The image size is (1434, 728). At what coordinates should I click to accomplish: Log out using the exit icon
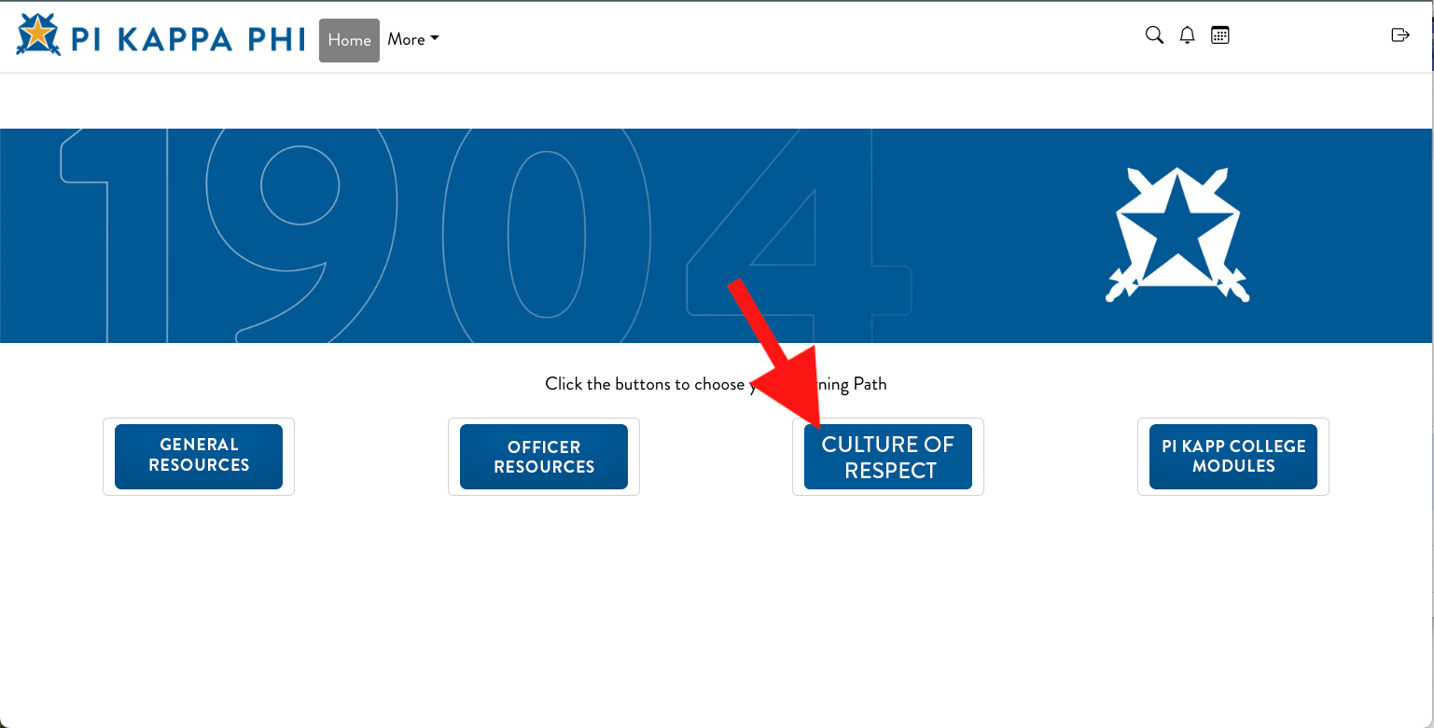pos(1399,35)
